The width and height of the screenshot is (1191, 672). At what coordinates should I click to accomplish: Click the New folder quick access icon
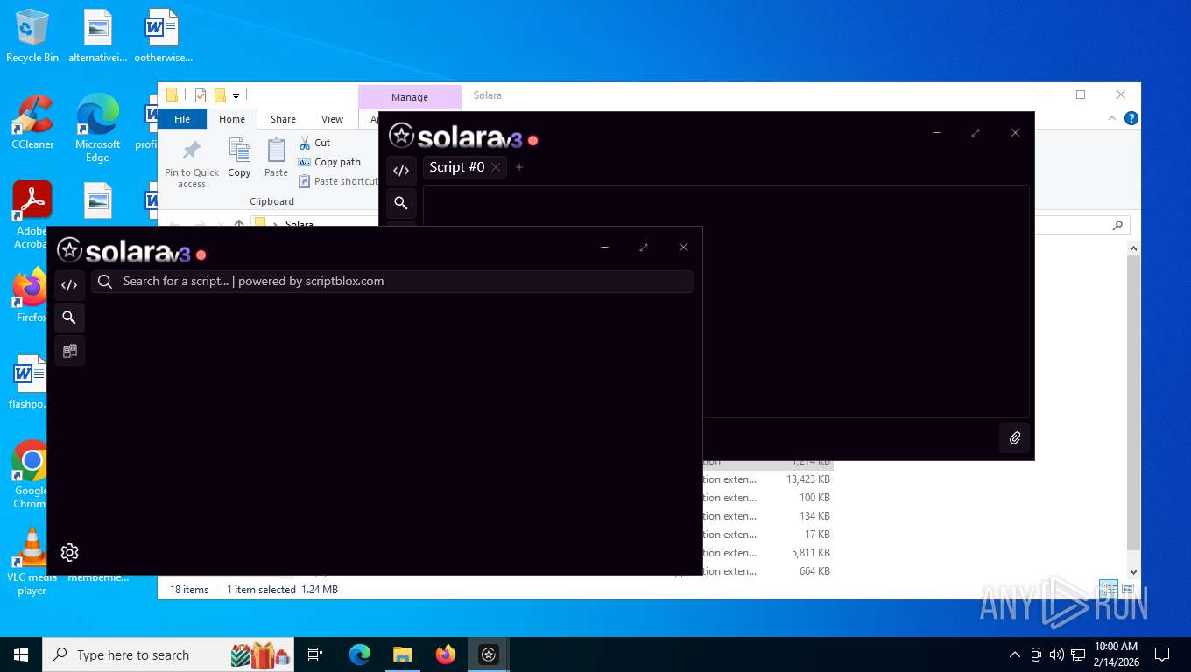click(x=220, y=95)
